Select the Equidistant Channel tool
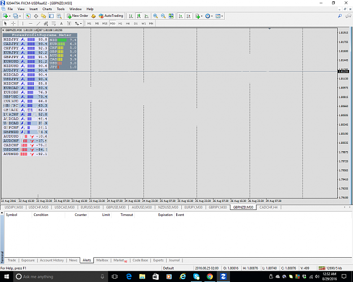 (46, 23)
